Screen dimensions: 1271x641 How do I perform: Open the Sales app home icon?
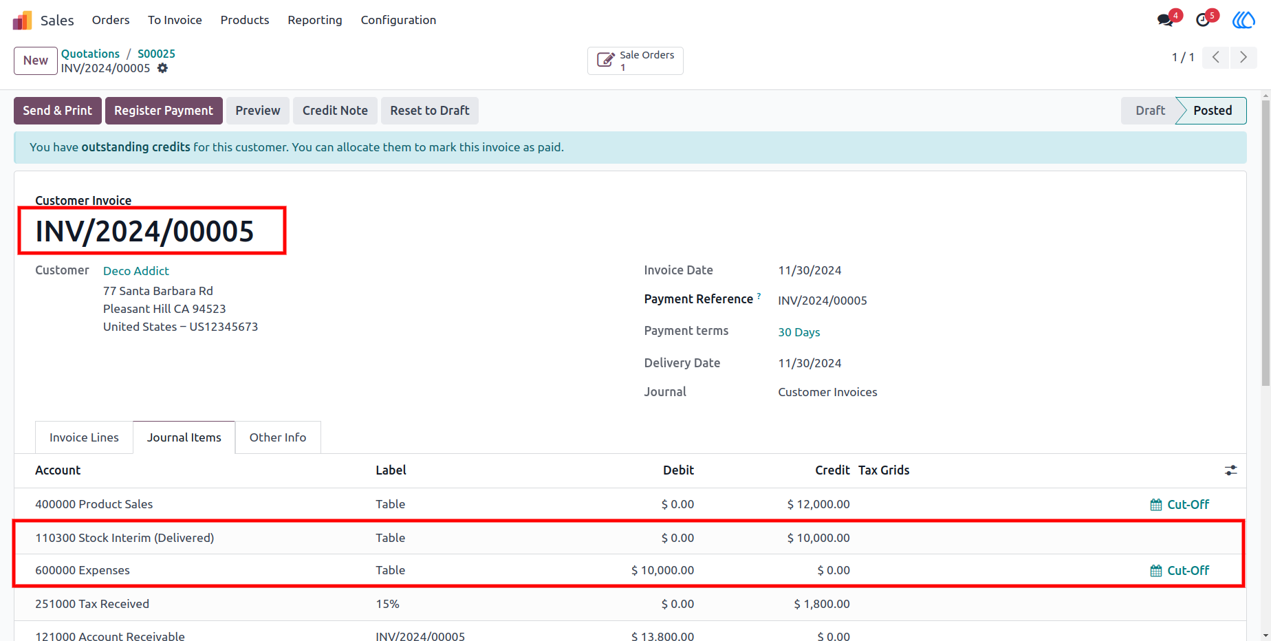(22, 20)
